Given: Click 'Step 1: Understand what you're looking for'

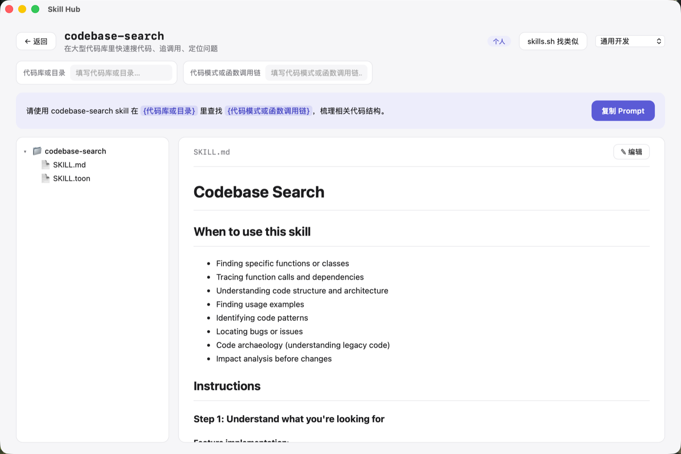Looking at the screenshot, I should click(x=289, y=419).
